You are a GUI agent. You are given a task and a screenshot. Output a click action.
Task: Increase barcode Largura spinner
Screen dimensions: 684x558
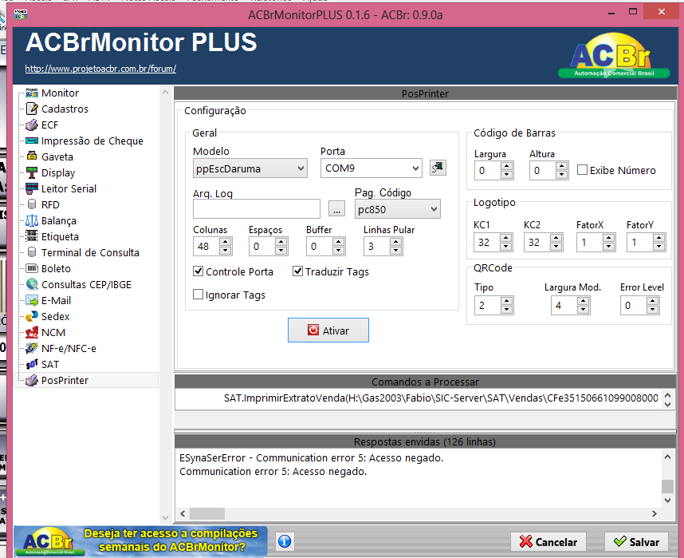[x=506, y=166]
